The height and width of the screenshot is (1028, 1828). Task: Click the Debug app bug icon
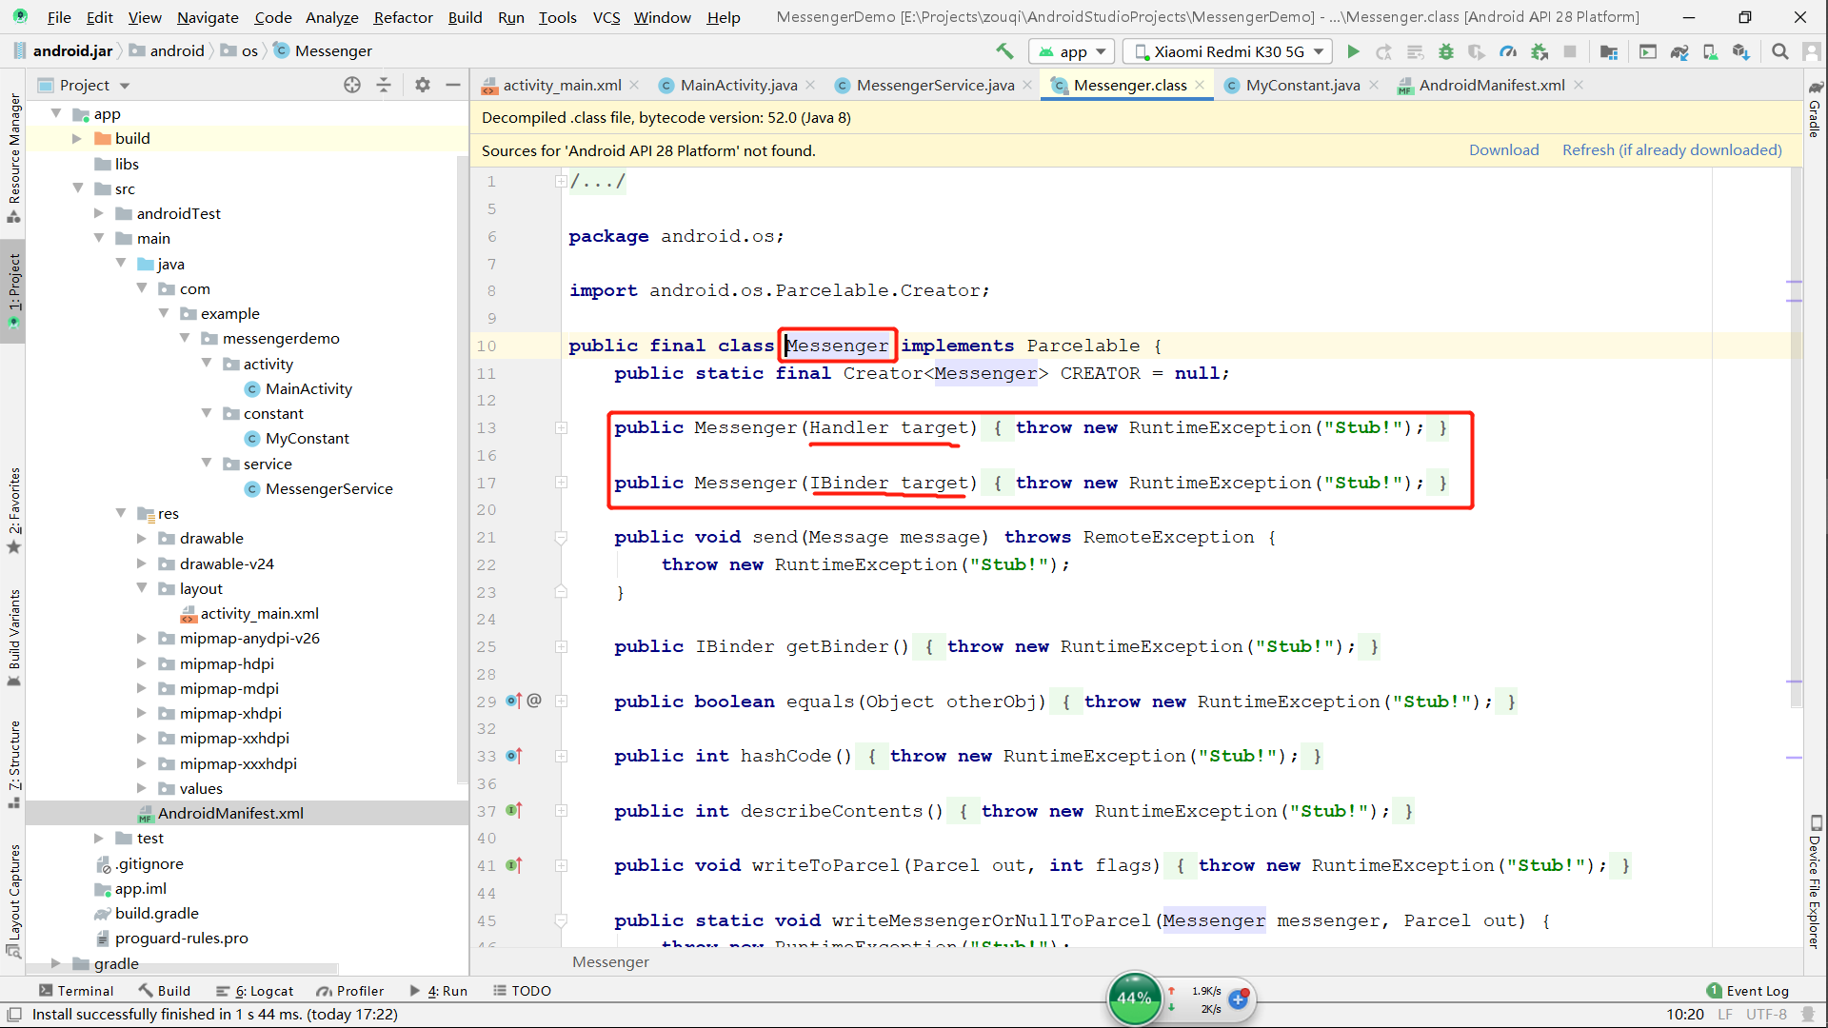pyautogui.click(x=1445, y=51)
